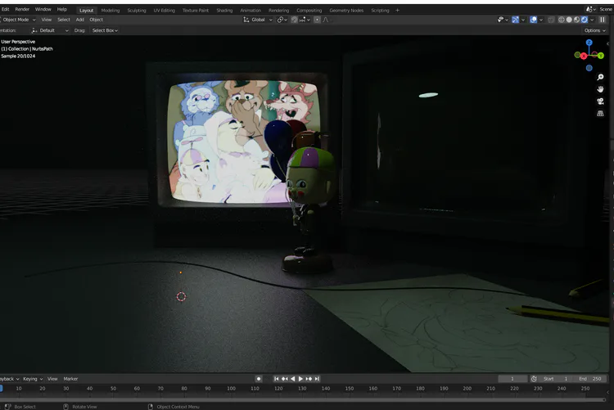The width and height of the screenshot is (614, 410).
Task: Click the green Y axis on gizmo
Action: click(601, 56)
